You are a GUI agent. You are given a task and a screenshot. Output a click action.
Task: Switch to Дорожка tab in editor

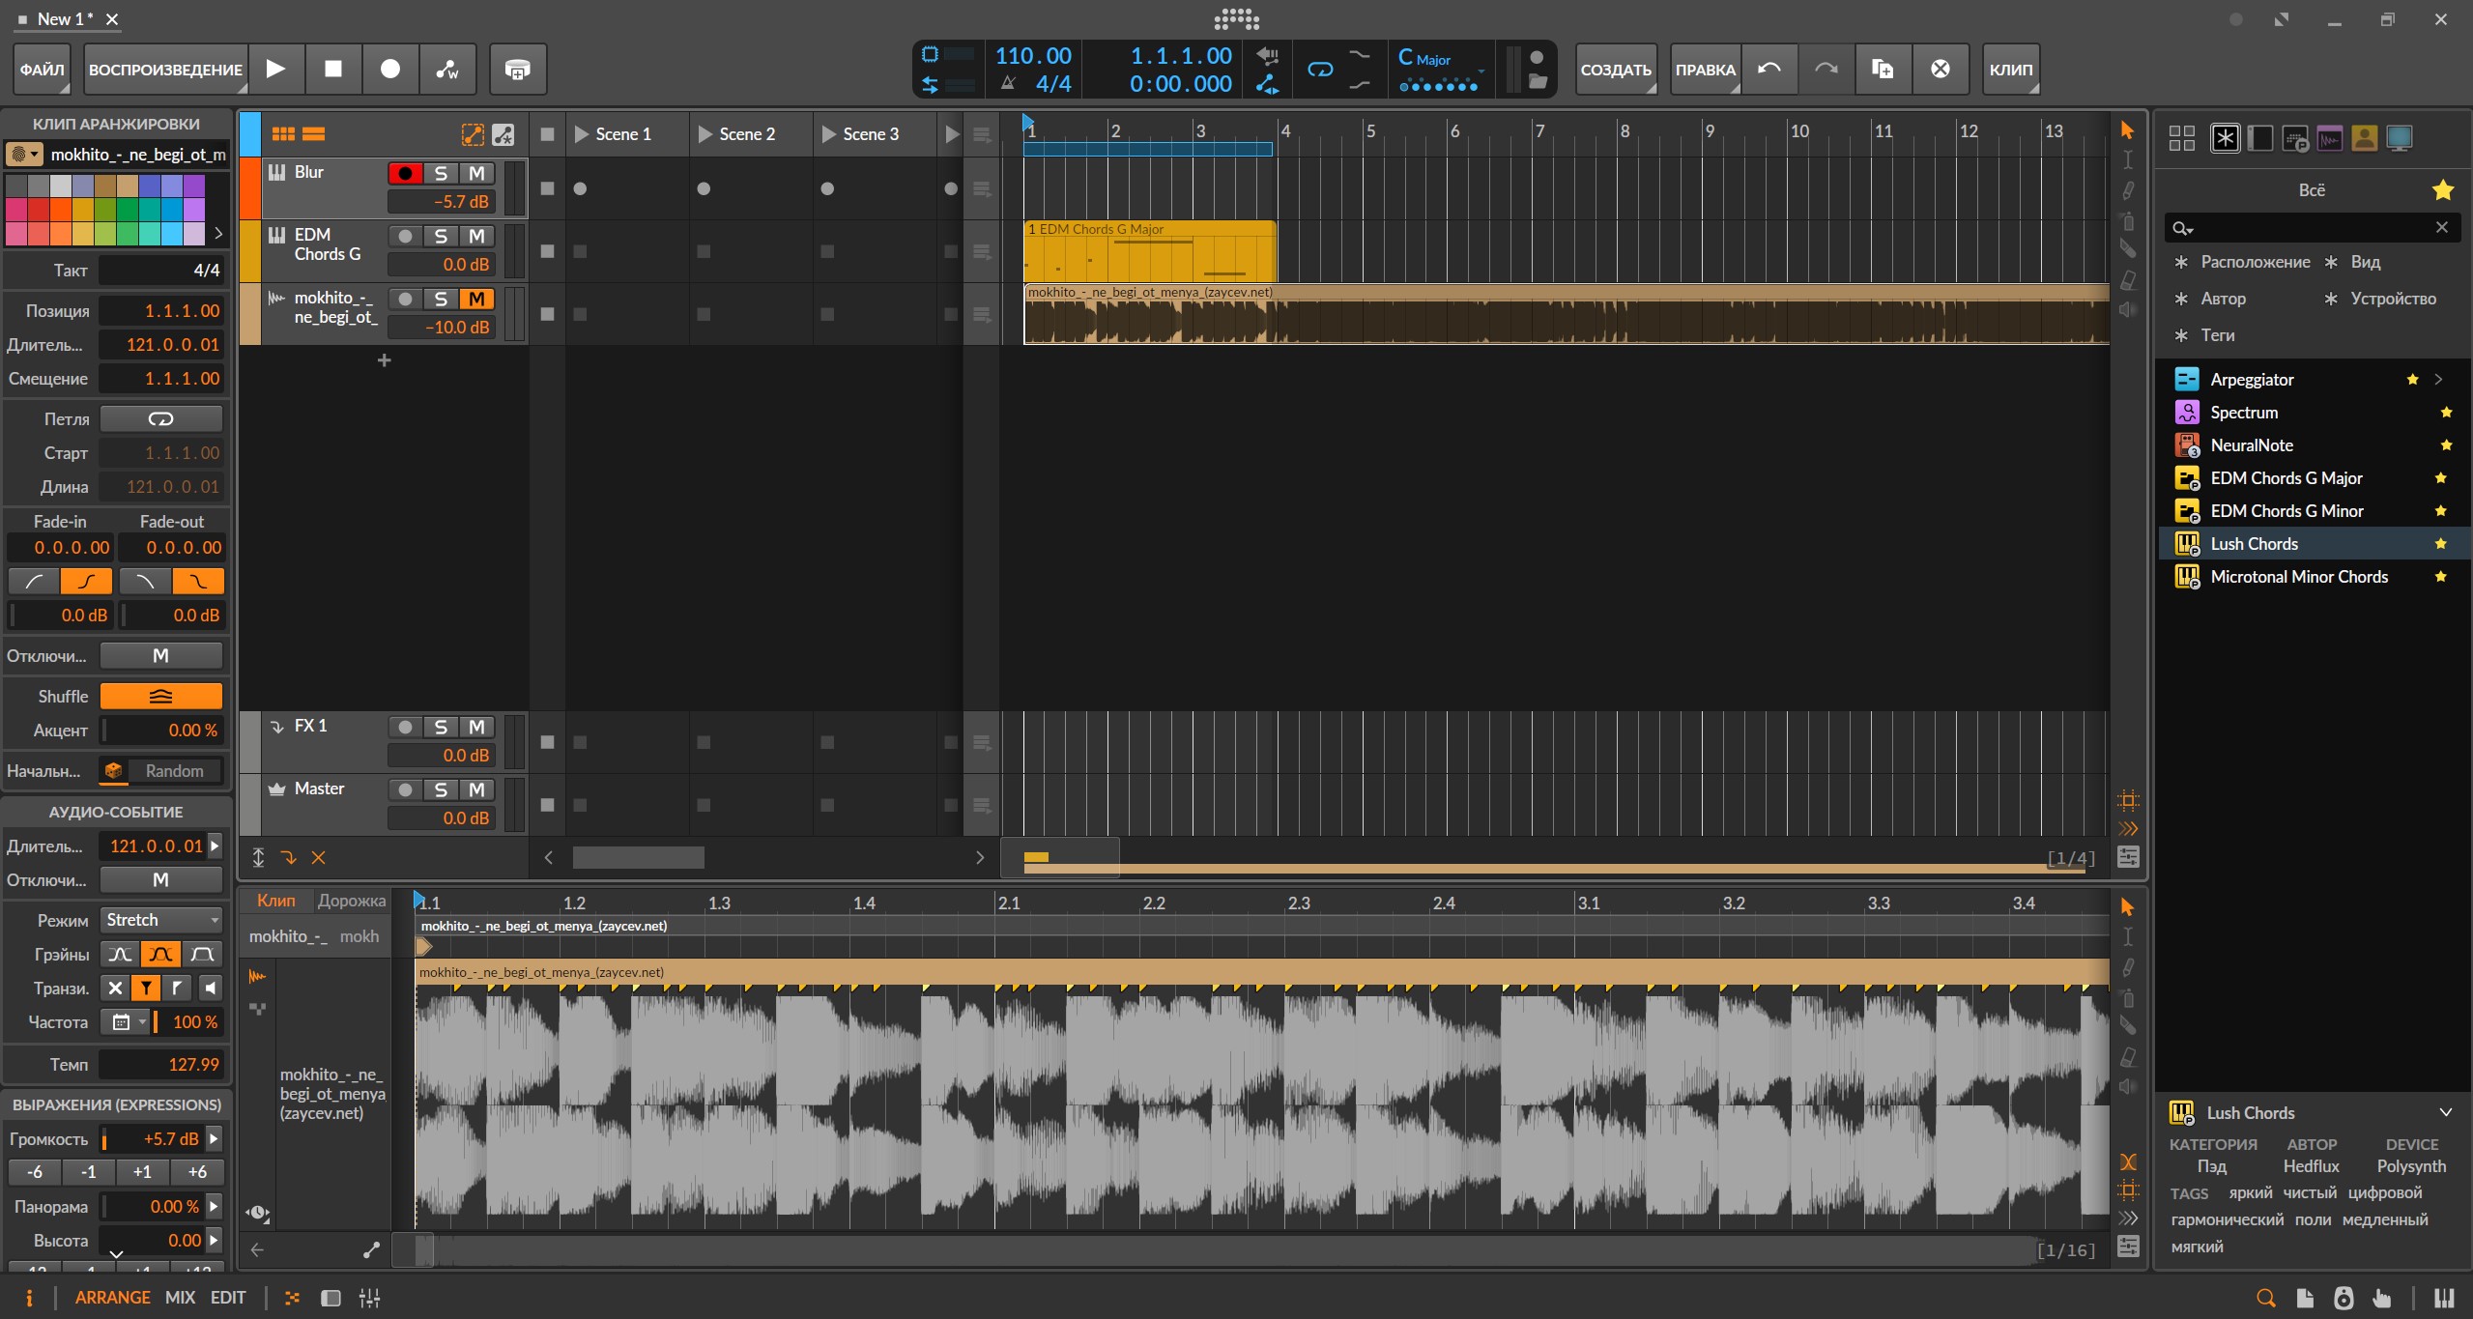[x=352, y=901]
